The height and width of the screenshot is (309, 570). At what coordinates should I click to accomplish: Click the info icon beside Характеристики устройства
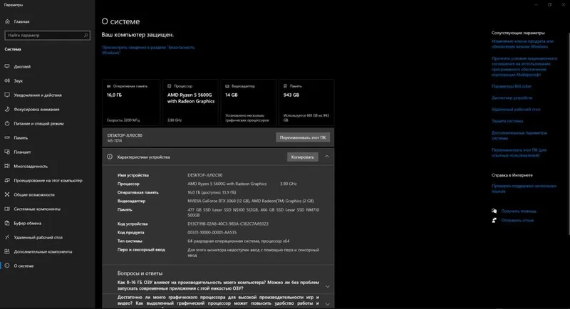tap(110, 157)
